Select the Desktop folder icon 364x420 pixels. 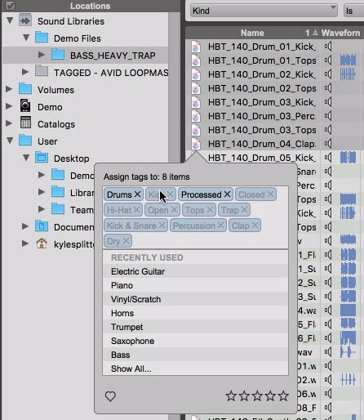click(x=42, y=158)
